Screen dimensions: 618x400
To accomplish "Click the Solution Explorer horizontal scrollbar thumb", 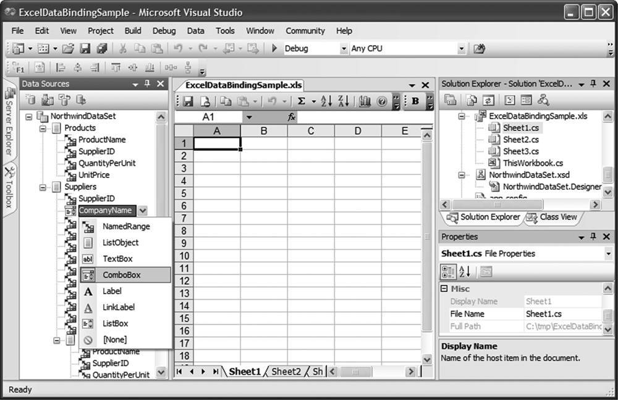I will coord(497,205).
